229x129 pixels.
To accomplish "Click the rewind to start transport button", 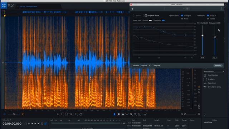I will coord(32,124).
